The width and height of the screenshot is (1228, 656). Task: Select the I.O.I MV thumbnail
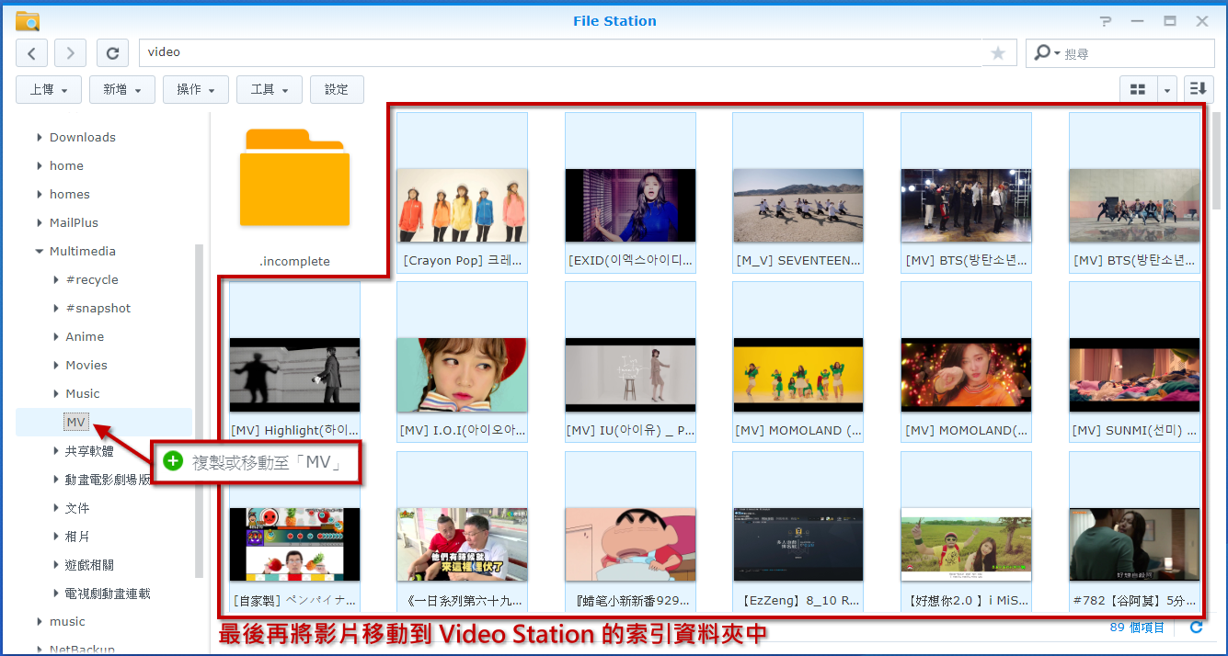(x=462, y=374)
